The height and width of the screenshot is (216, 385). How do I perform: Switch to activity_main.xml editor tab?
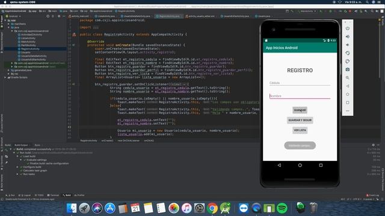[80, 16]
